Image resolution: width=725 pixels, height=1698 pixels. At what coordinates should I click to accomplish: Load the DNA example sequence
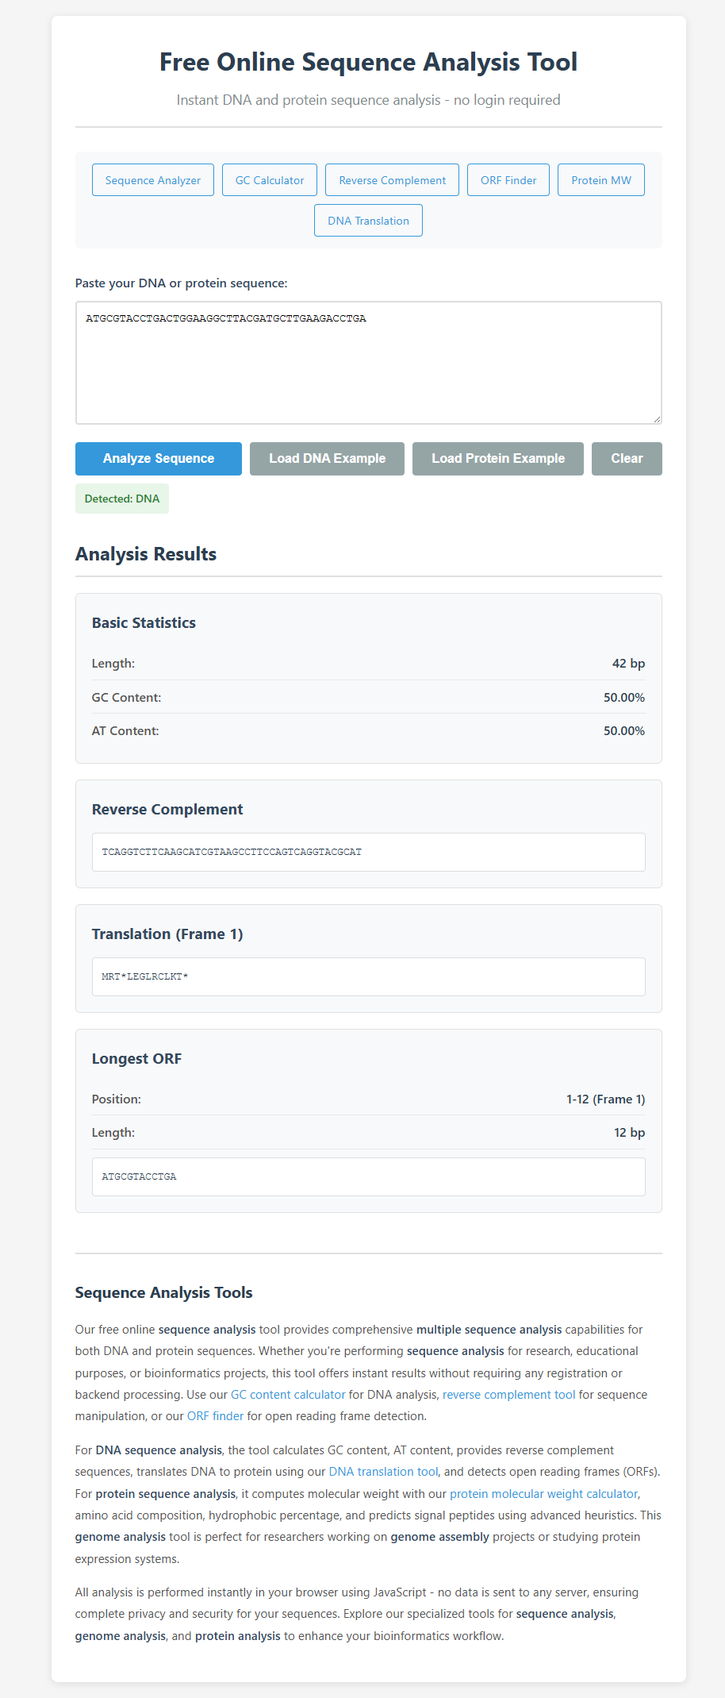[327, 459]
